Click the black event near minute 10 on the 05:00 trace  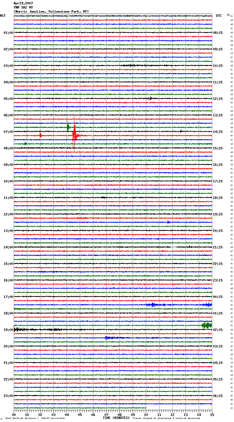(150, 98)
